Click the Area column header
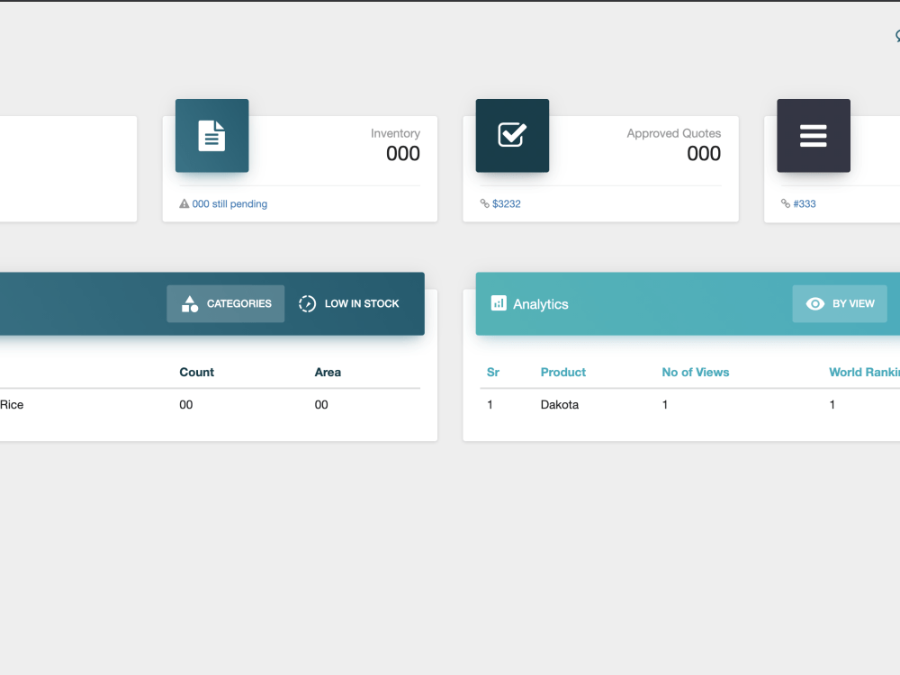900x675 pixels. coord(328,372)
